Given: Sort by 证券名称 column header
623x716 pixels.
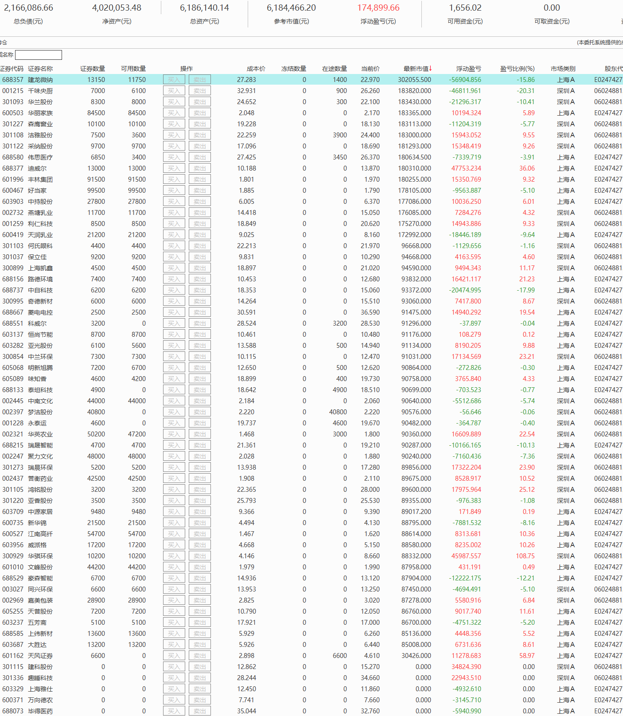Looking at the screenshot, I should pos(40,69).
